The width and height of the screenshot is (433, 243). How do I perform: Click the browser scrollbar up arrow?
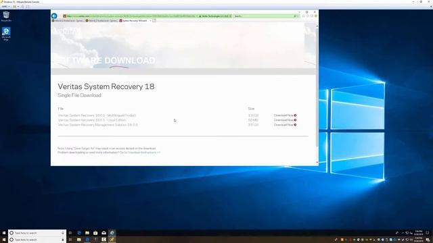pyautogui.click(x=317, y=26)
